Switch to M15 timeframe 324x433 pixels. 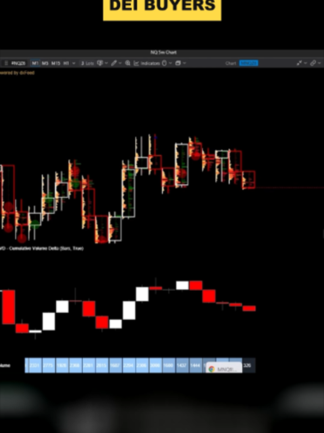(x=56, y=63)
